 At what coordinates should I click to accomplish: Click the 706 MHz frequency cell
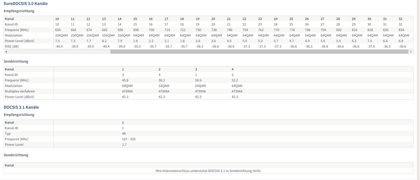click(x=152, y=30)
